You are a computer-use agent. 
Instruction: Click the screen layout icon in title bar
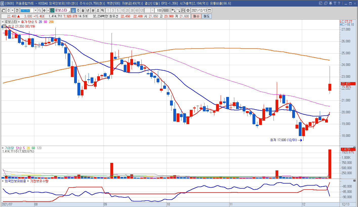[321, 3]
